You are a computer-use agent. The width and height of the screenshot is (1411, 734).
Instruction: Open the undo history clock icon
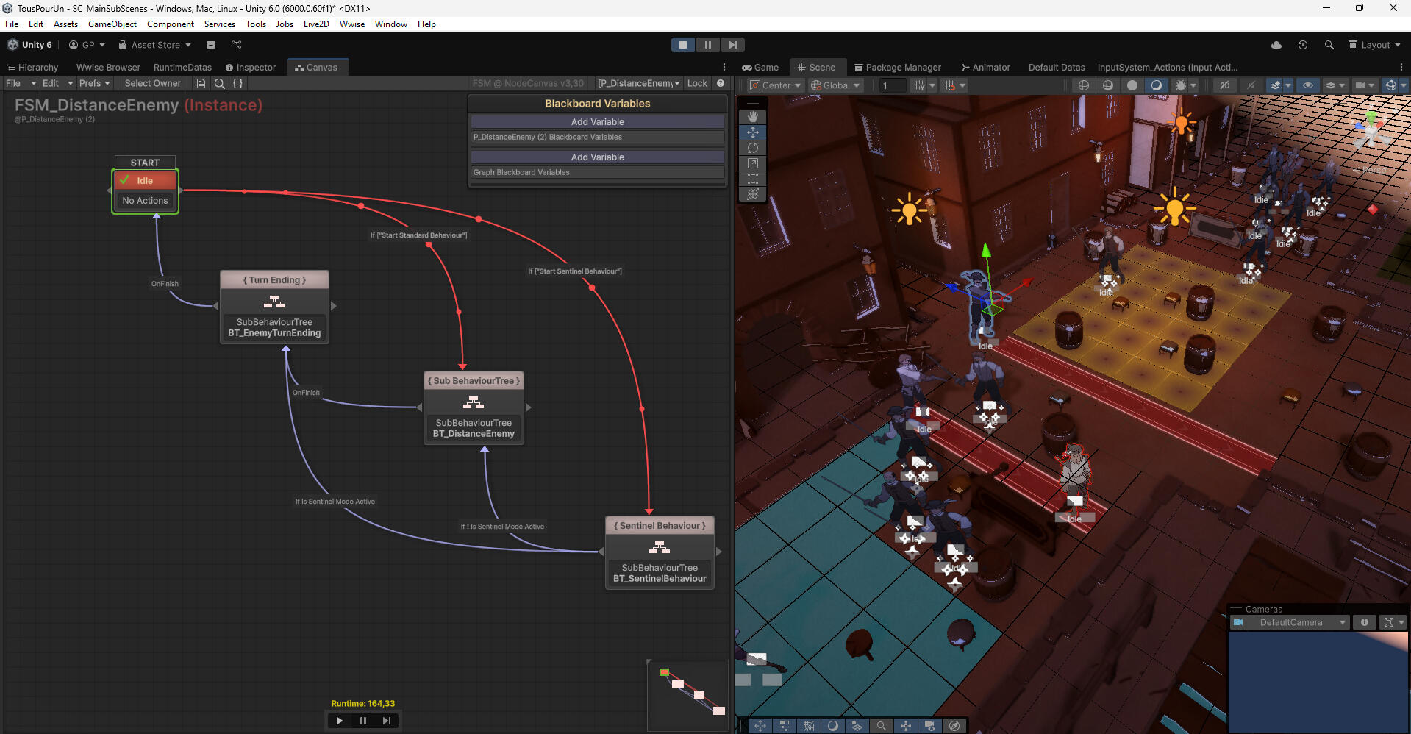pos(1302,45)
